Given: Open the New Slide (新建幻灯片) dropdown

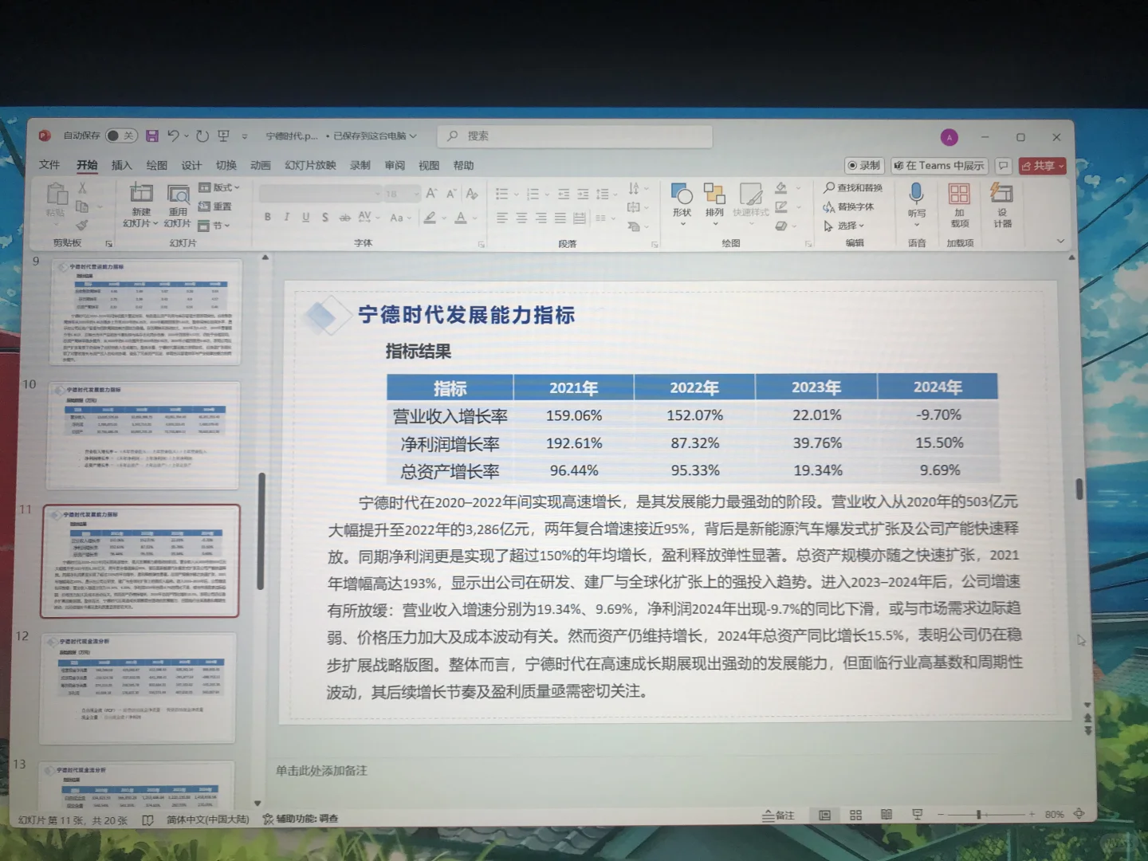Looking at the screenshot, I should pyautogui.click(x=141, y=218).
